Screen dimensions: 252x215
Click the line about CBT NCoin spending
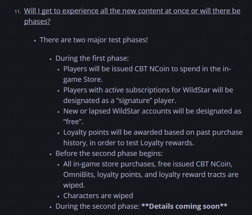point(147,69)
